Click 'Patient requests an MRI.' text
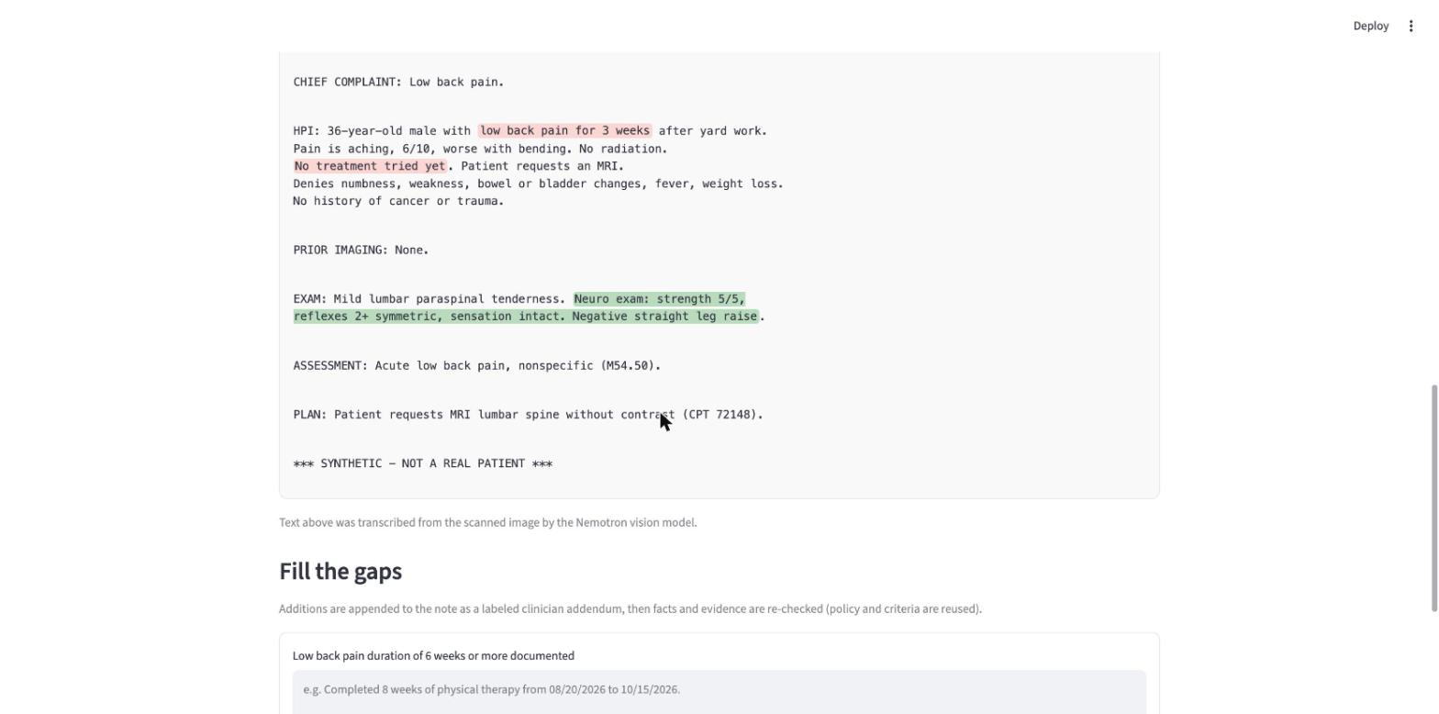The image size is (1439, 714). click(x=542, y=166)
